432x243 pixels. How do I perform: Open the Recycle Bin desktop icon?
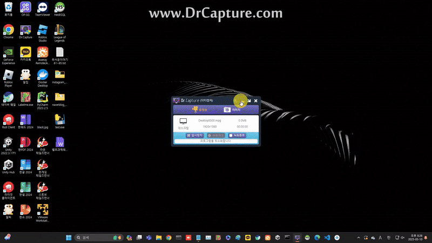[9, 9]
